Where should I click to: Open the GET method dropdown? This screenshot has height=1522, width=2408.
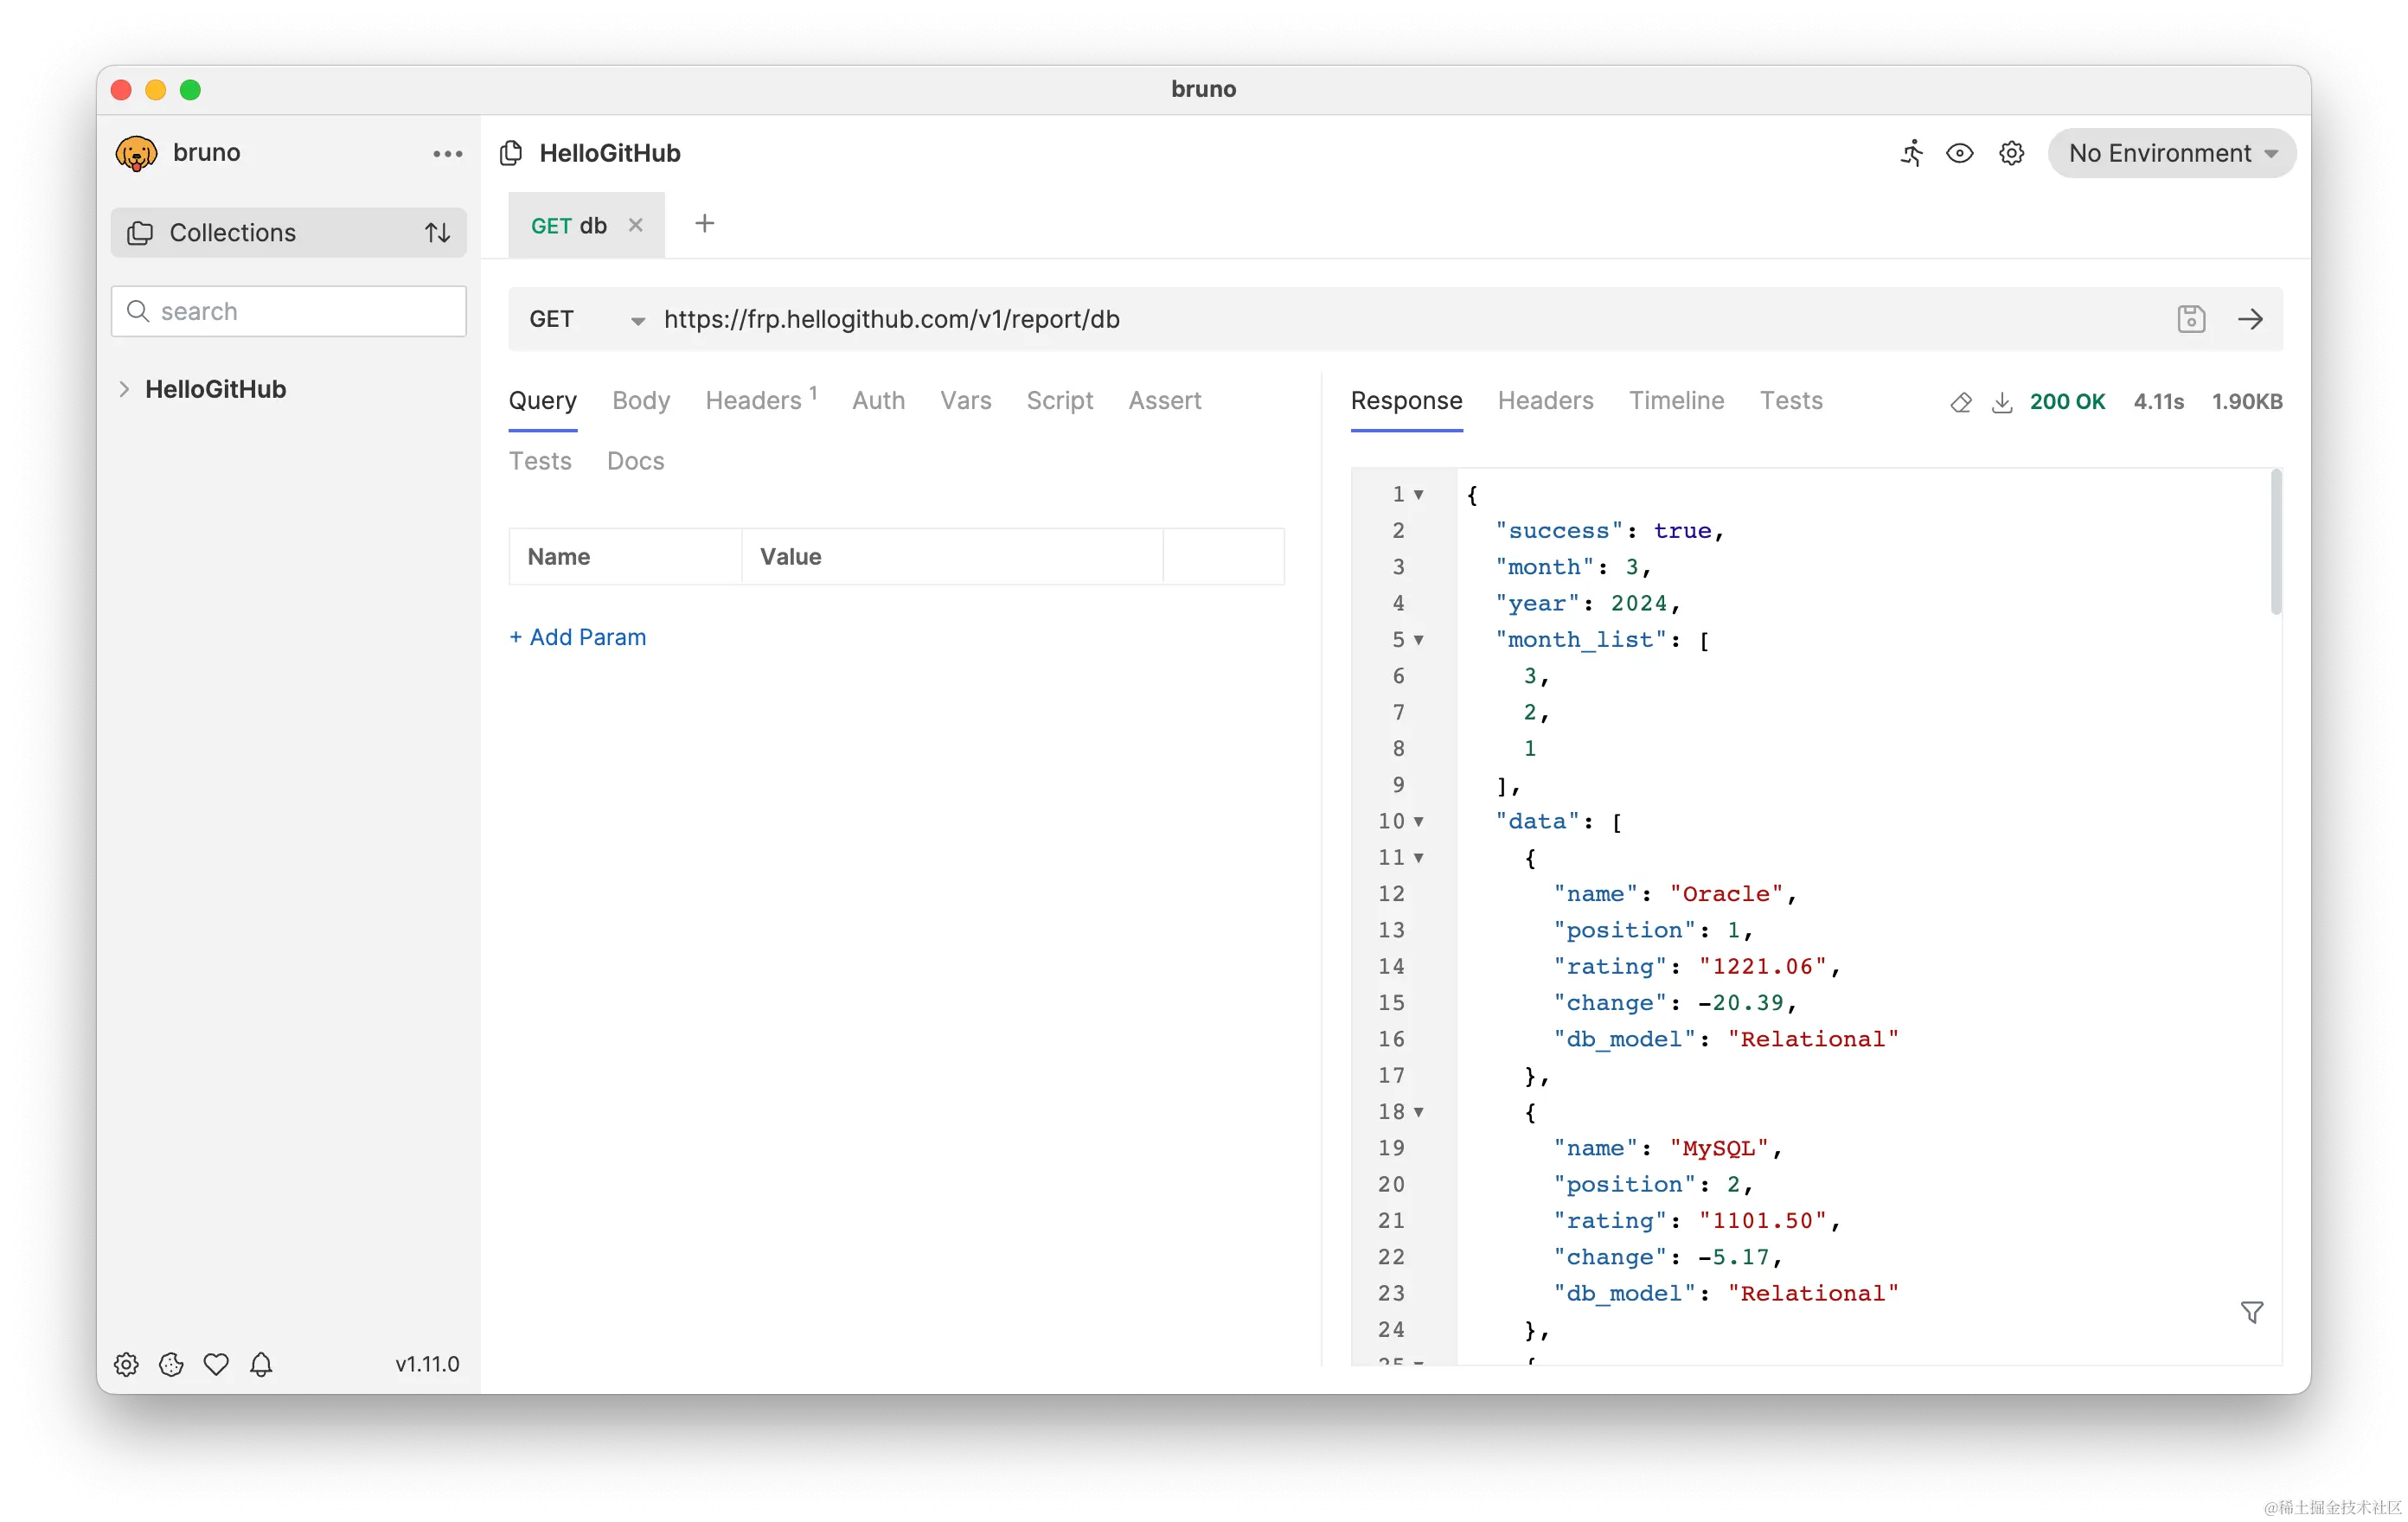tap(637, 321)
